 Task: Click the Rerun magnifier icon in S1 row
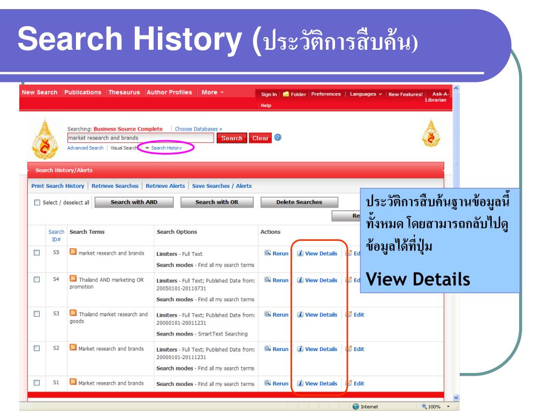tap(268, 383)
